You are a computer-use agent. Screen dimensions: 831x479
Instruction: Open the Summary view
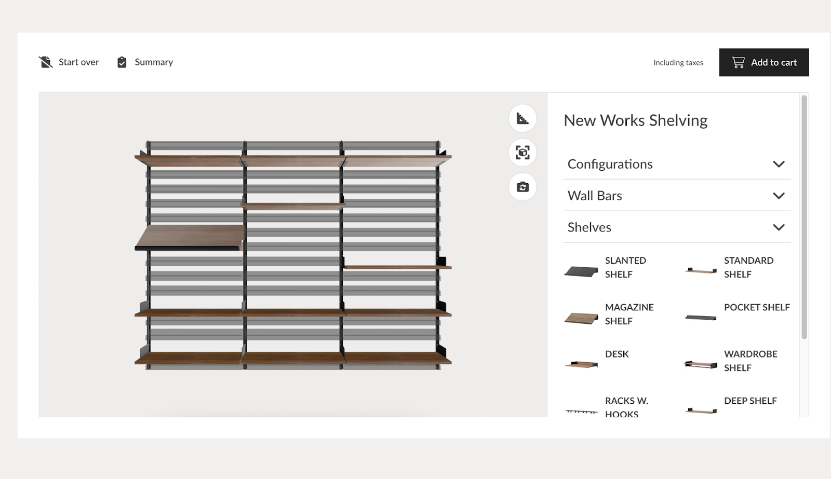pyautogui.click(x=154, y=62)
